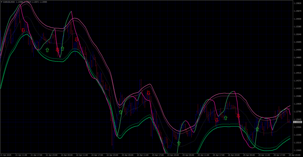Click the 1.14370 price scale label

tap(297, 81)
